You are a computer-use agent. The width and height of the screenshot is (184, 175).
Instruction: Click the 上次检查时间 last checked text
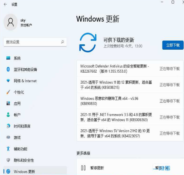click(123, 46)
